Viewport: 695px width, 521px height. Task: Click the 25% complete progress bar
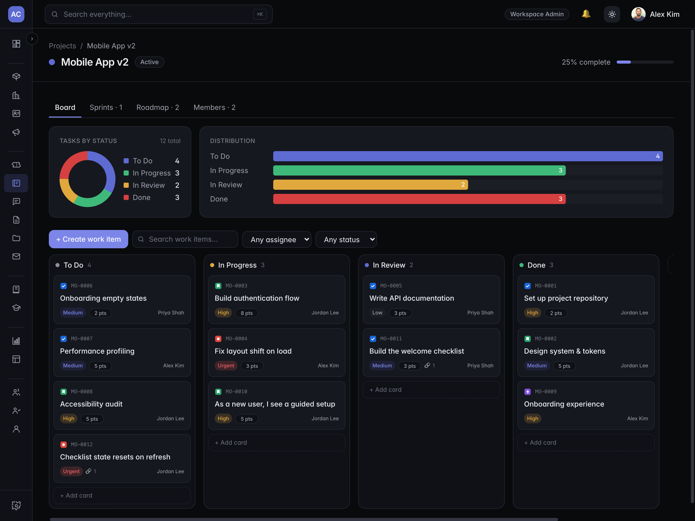(645, 62)
